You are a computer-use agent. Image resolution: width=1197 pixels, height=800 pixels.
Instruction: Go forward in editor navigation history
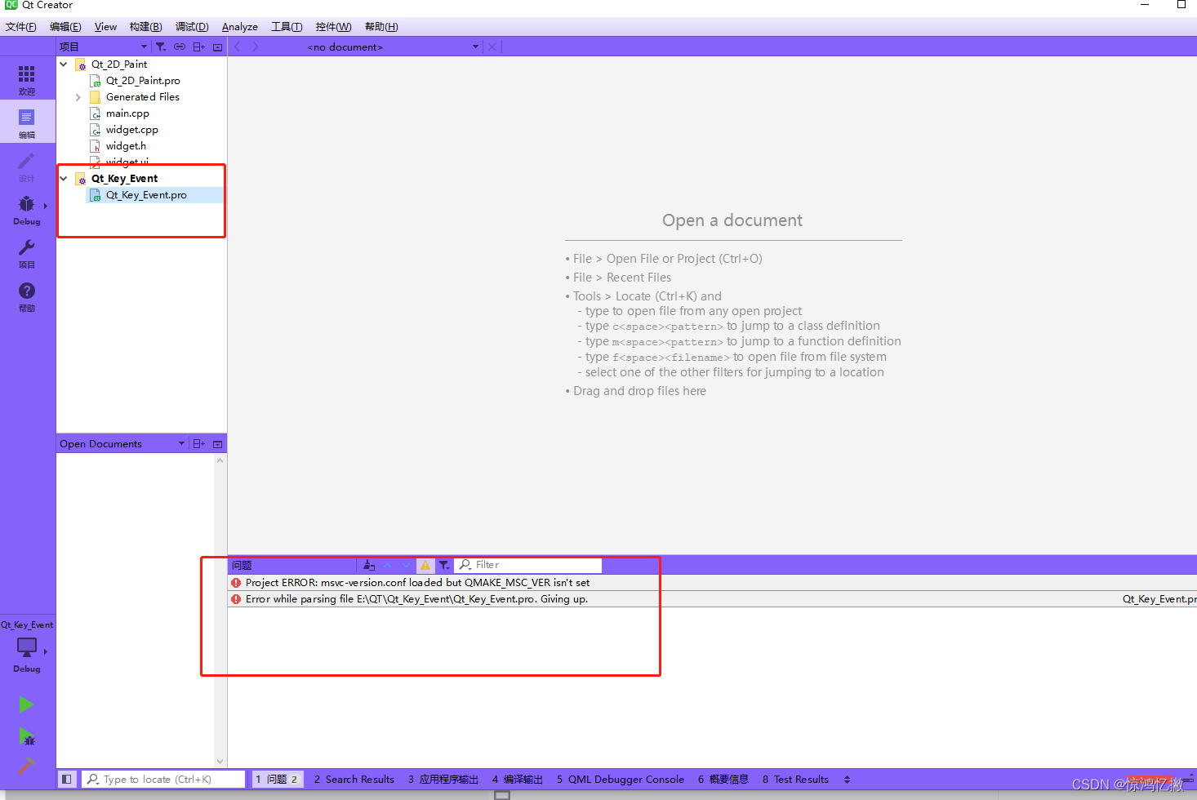(256, 47)
